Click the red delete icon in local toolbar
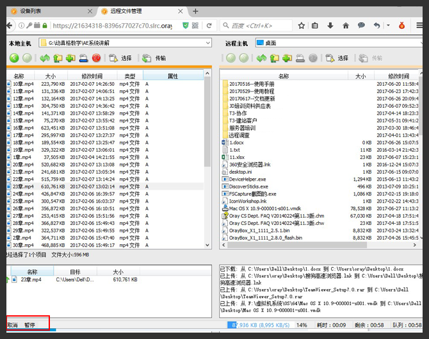The image size is (429, 339). pos(96,58)
